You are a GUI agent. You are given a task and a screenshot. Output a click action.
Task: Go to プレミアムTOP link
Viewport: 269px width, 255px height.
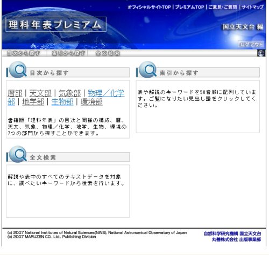[189, 7]
